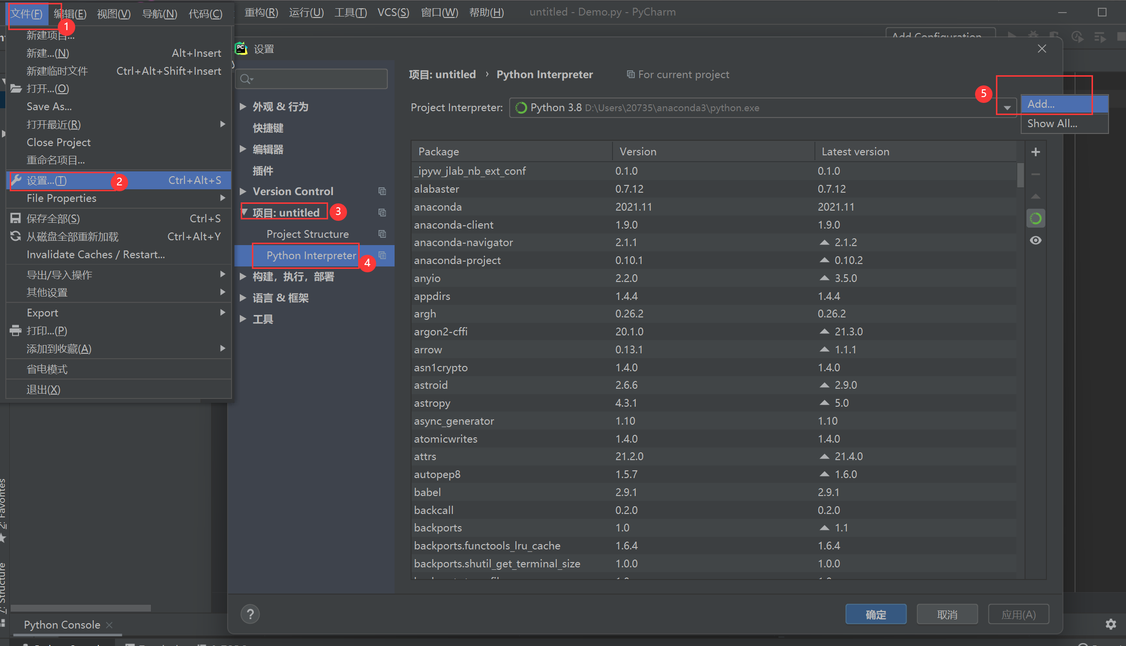The height and width of the screenshot is (646, 1126).
Task: Close the Python Console tab
Action: coord(109,625)
